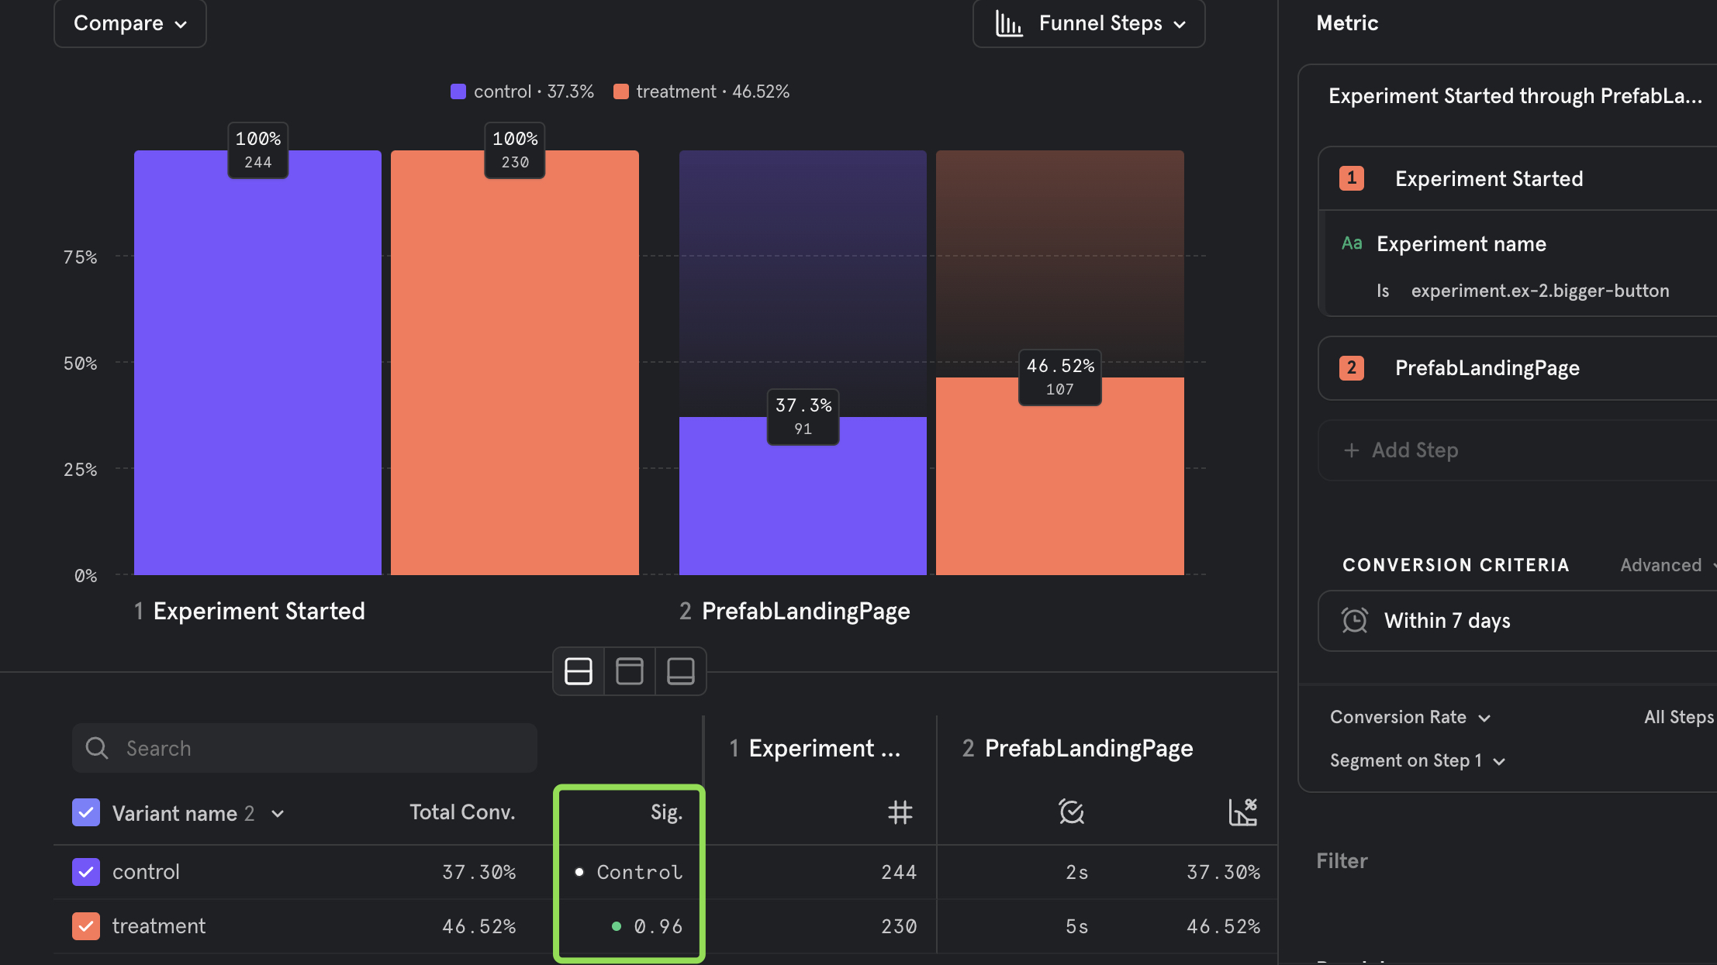Select the PrefabLandingPage step 2 item
This screenshot has width=1717, height=965.
(x=1487, y=368)
